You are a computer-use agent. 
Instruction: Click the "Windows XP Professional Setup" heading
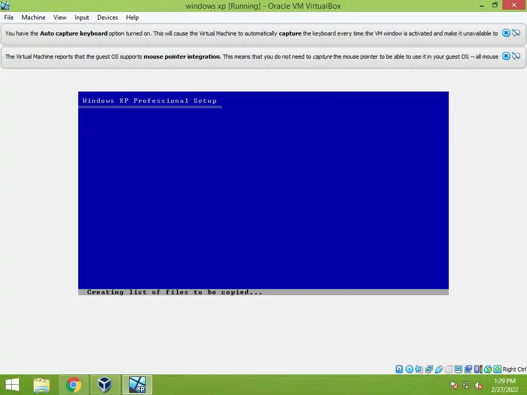pyautogui.click(x=150, y=100)
